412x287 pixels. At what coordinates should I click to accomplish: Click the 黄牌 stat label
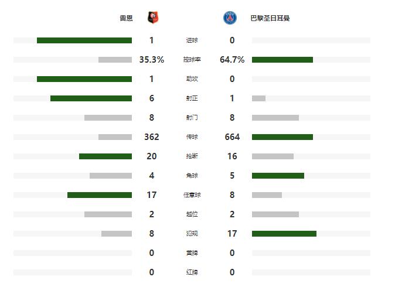192,253
